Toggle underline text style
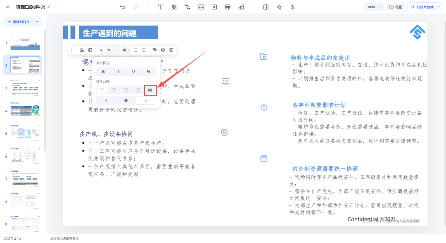The height and width of the screenshot is (243, 446). pyautogui.click(x=133, y=72)
